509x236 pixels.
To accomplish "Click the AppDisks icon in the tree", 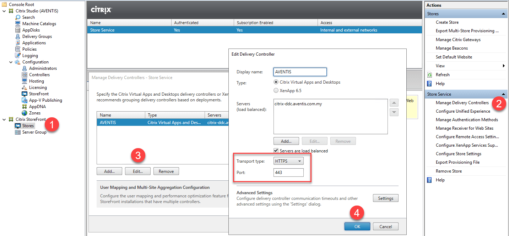I will [18, 30].
